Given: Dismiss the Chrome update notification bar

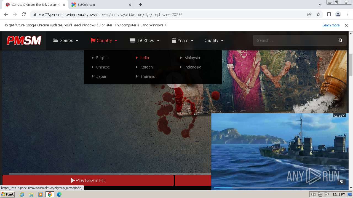Looking at the screenshot, I should tap(346, 25).
